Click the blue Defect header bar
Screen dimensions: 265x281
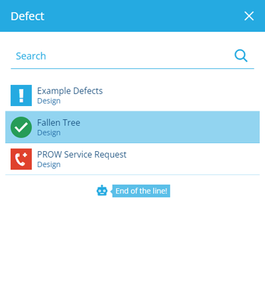pos(132,16)
